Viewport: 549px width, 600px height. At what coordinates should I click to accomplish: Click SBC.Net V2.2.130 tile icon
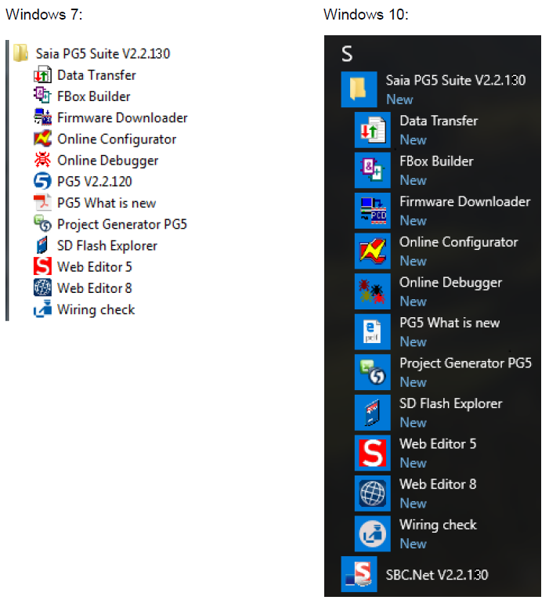pyautogui.click(x=359, y=574)
